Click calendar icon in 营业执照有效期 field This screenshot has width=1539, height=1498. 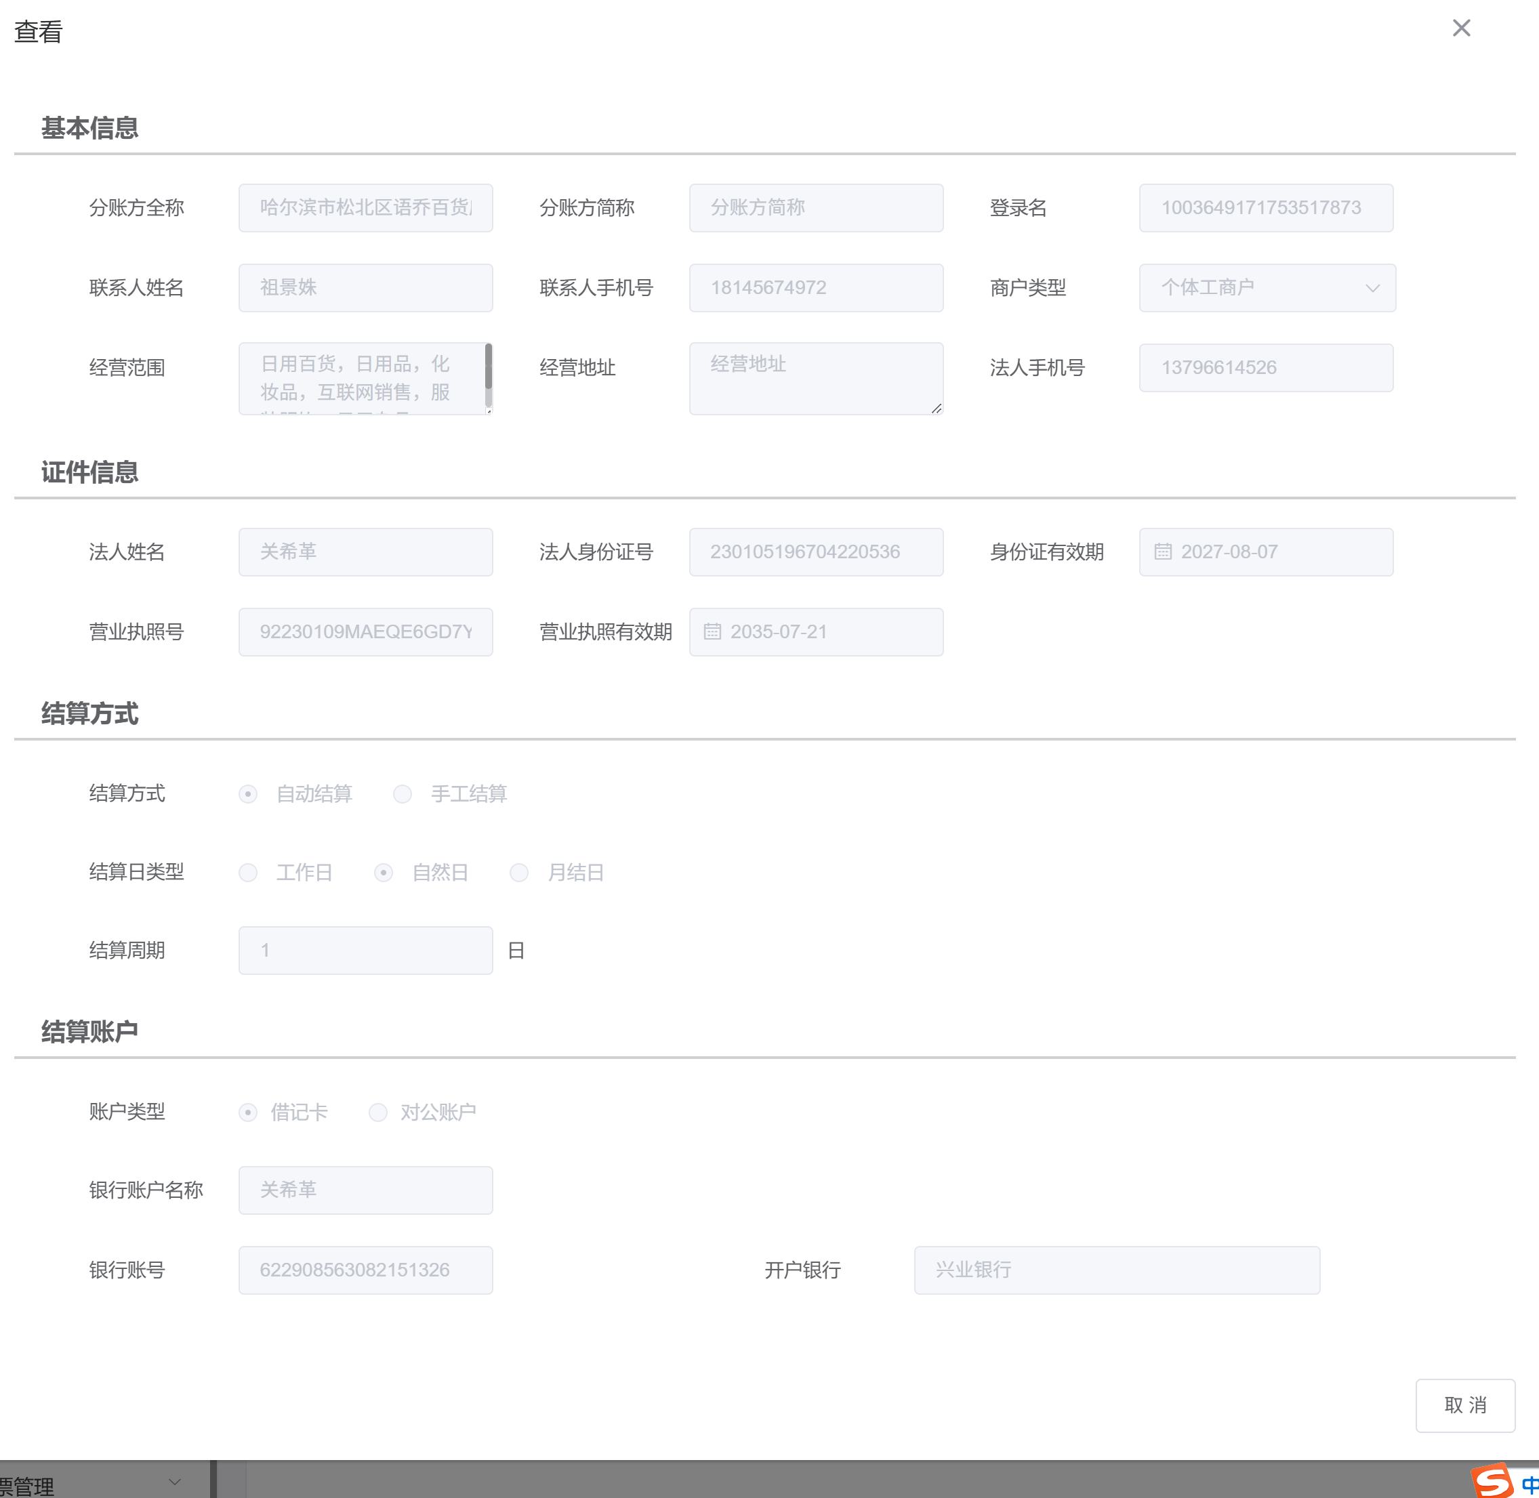point(712,631)
